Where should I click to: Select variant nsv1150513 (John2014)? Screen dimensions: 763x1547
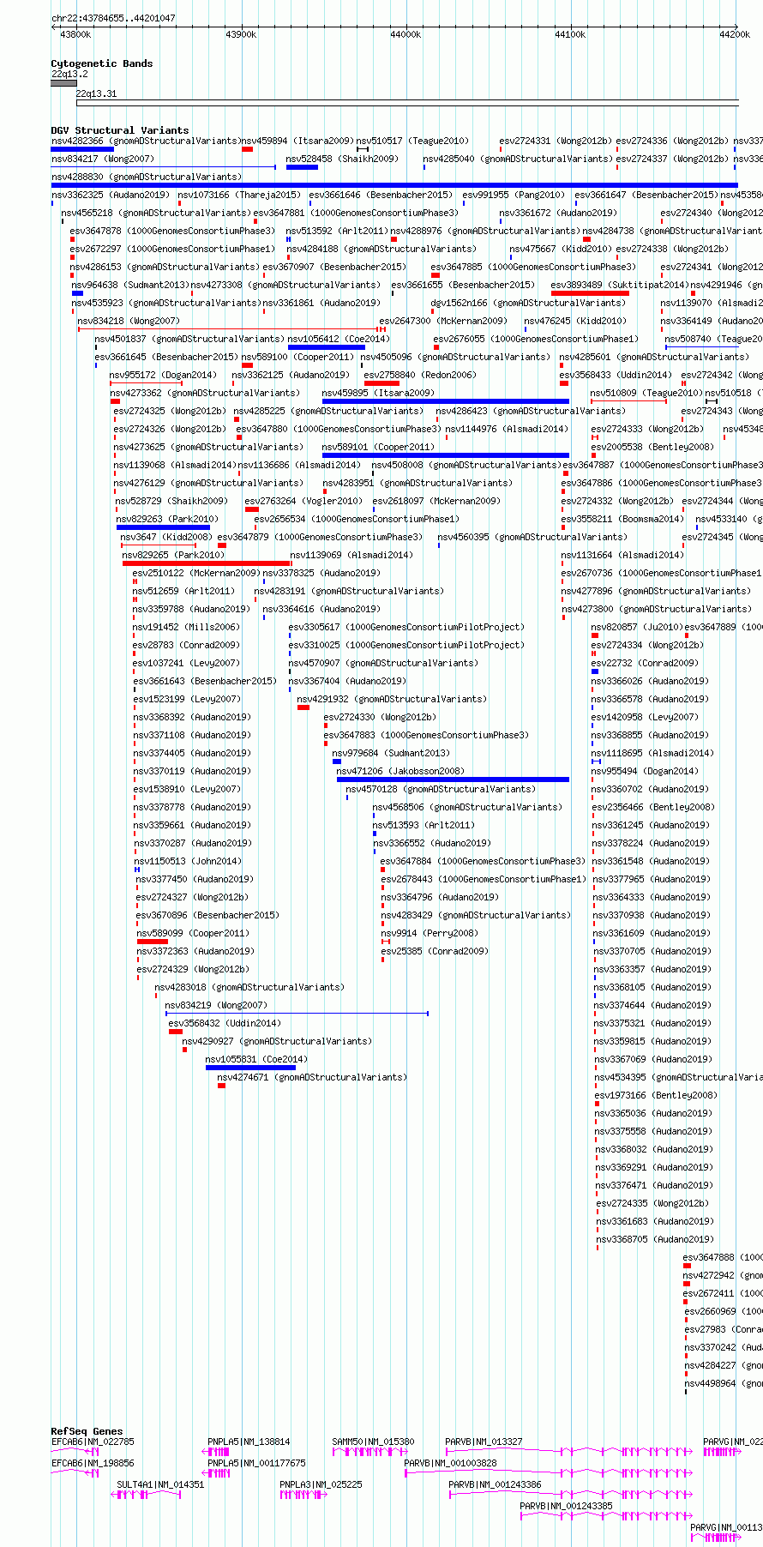(x=189, y=861)
